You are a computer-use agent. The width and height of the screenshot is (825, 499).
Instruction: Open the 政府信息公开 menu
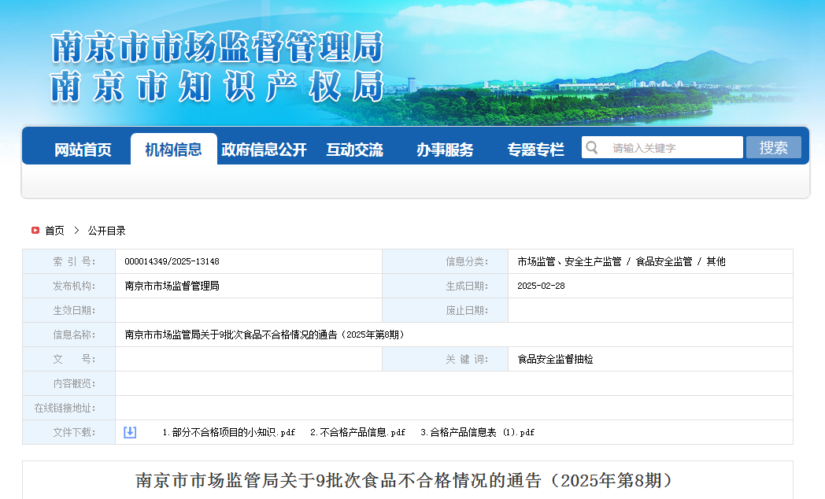(265, 150)
